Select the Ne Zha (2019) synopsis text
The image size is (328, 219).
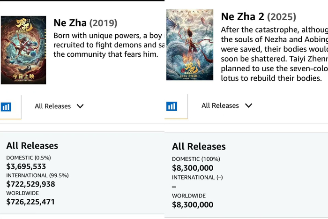[x=109, y=45]
